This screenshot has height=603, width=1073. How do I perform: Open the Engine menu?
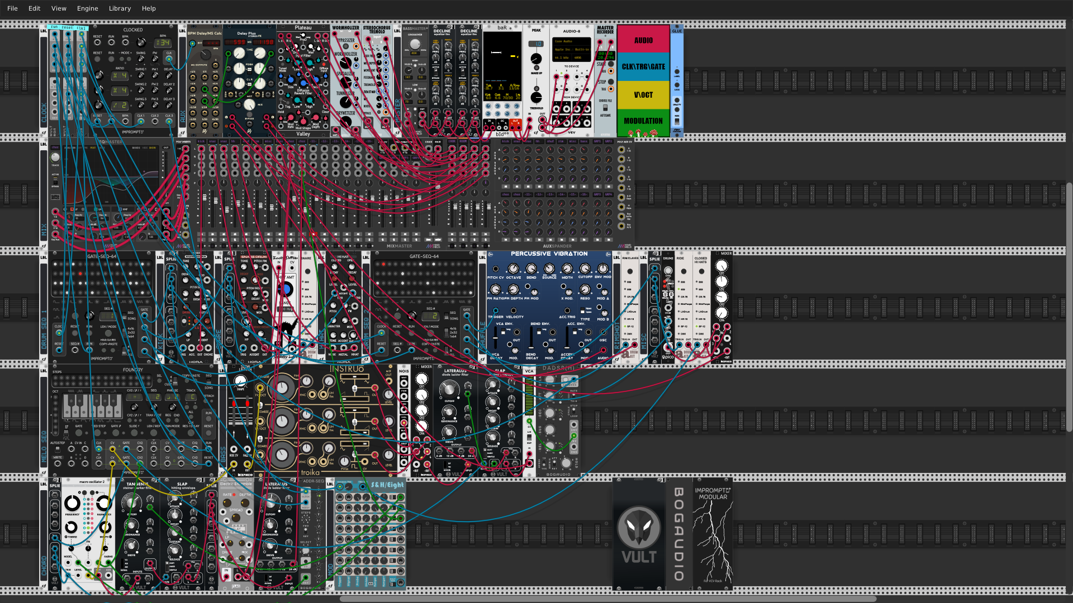(87, 8)
